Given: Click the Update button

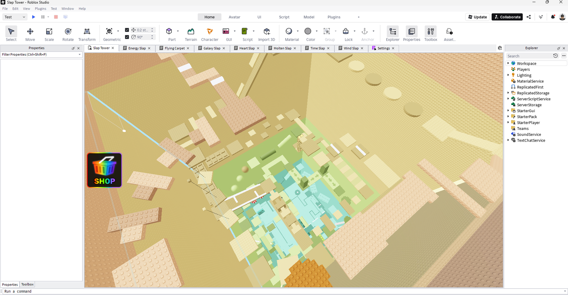Looking at the screenshot, I should 477,17.
